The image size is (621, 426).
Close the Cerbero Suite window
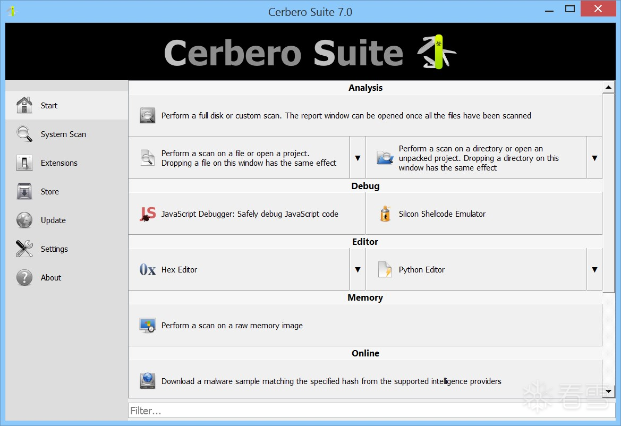pos(598,8)
